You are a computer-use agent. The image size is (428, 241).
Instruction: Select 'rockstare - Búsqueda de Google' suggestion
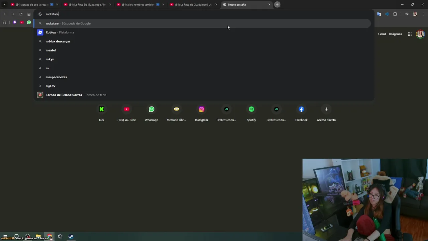[202, 23]
